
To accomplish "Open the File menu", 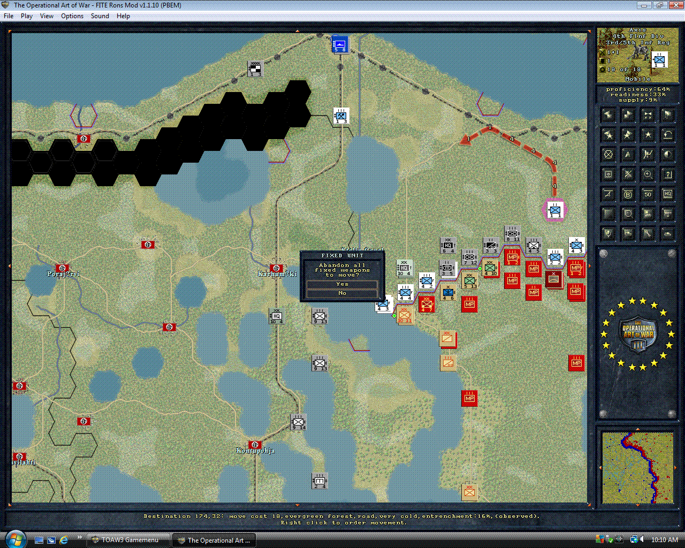I will tap(9, 16).
